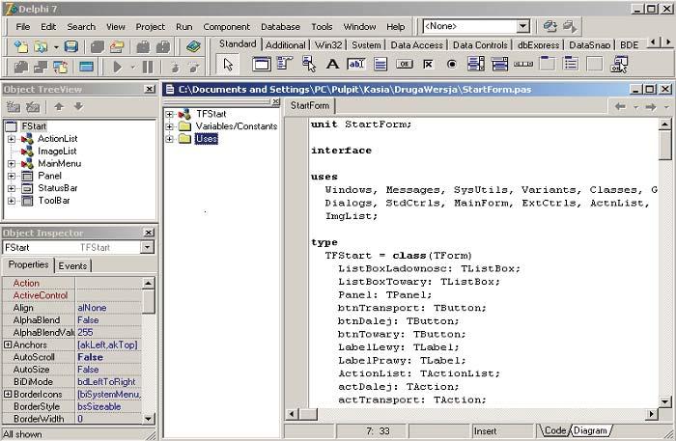The width and height of the screenshot is (676, 441).
Task: Pick the RadioButton component icon
Action: coord(451,64)
